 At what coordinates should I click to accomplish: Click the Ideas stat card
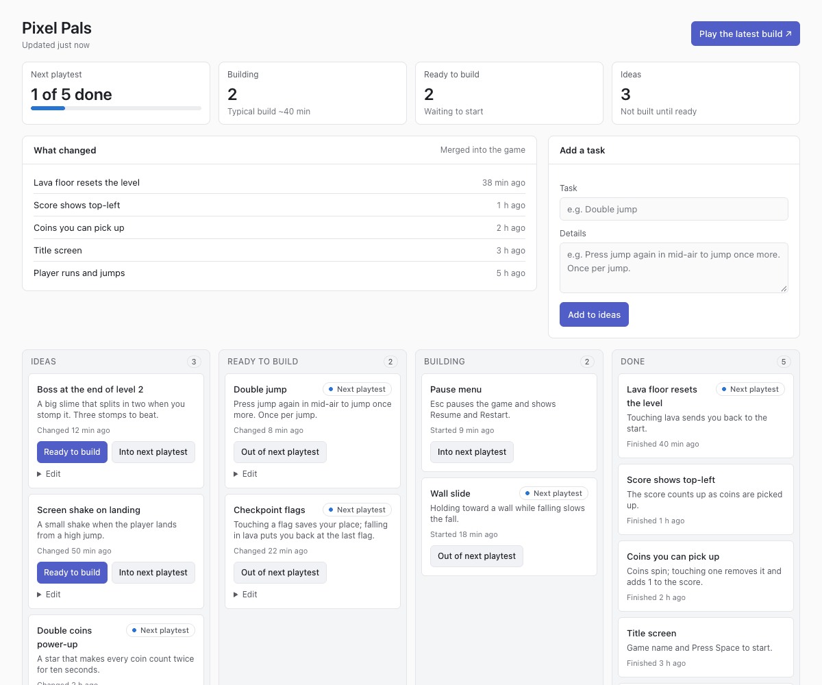(x=706, y=93)
